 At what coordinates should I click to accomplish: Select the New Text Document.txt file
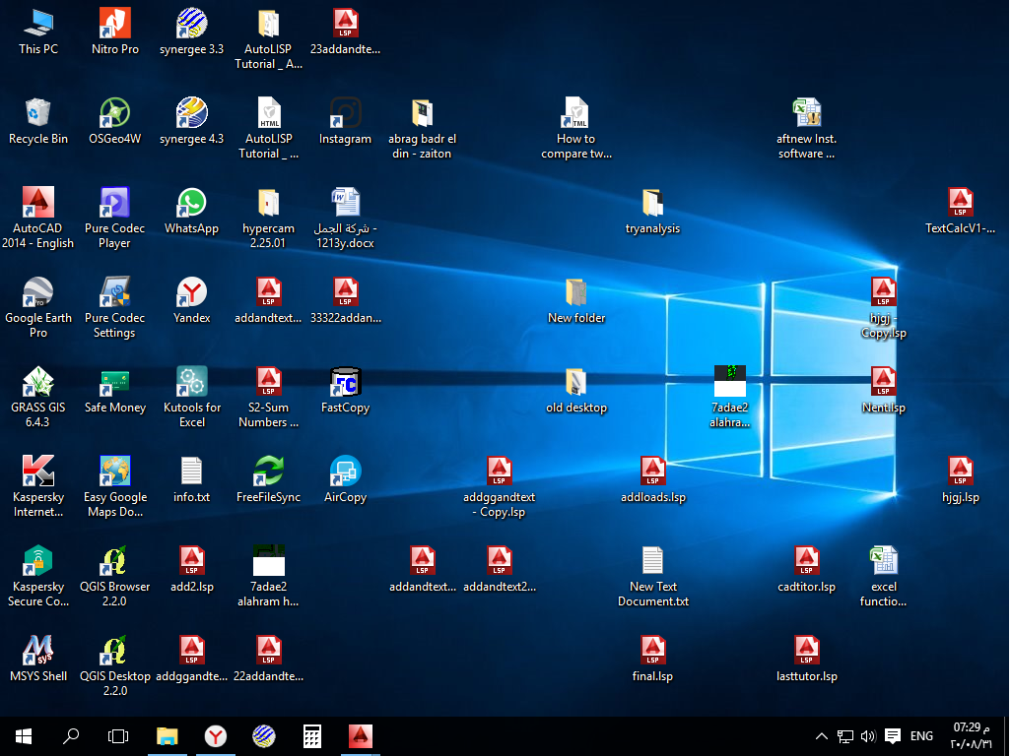652,576
